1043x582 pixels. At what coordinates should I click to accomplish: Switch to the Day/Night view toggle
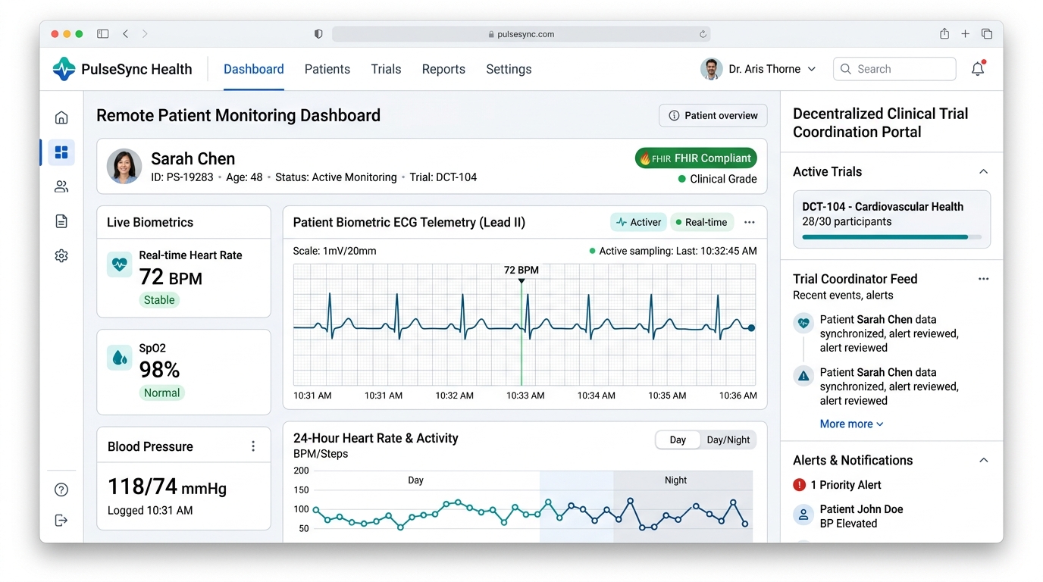point(728,440)
